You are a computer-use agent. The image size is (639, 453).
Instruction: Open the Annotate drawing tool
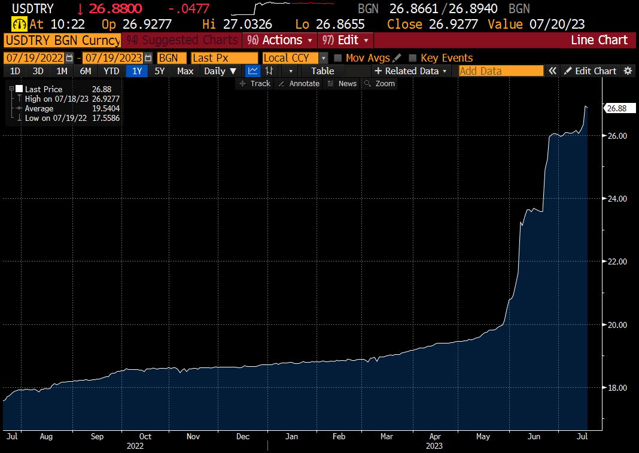pyautogui.click(x=299, y=83)
